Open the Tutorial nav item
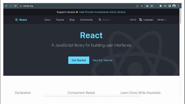Image resolution: width=185 pixels, height=104 pixels. (x=60, y=20)
